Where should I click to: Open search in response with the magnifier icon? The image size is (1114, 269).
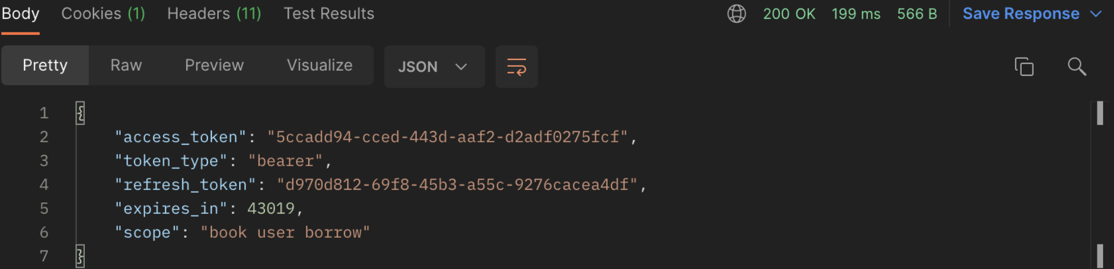1076,67
